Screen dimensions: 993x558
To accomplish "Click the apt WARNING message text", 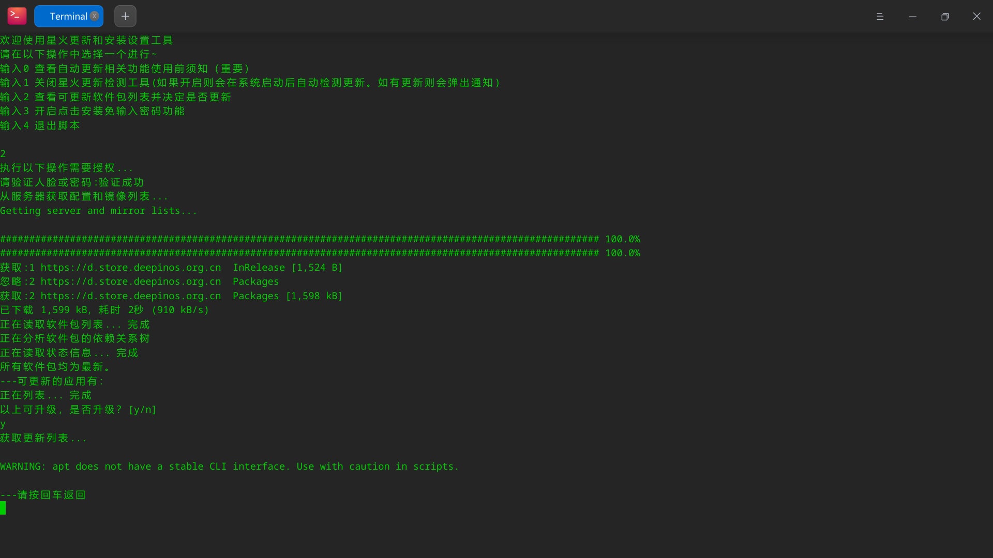I will (229, 466).
